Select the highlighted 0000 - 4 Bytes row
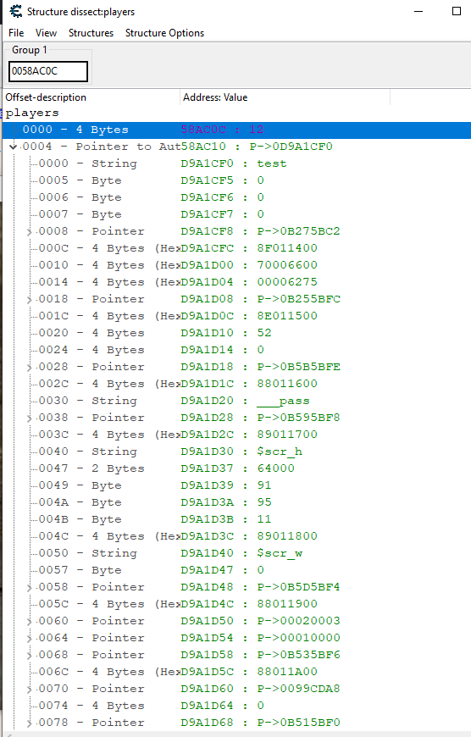Viewport: 471px width, 737px height. tap(236, 130)
